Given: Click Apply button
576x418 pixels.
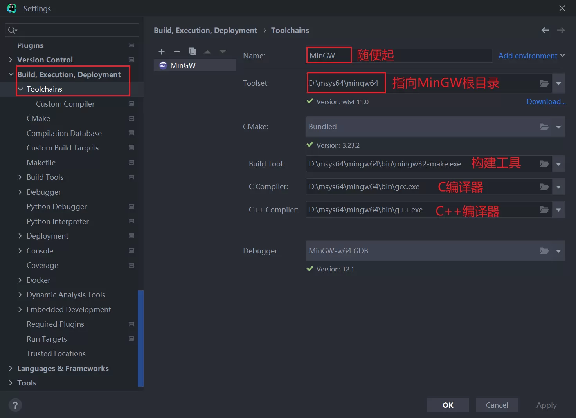Looking at the screenshot, I should (546, 405).
